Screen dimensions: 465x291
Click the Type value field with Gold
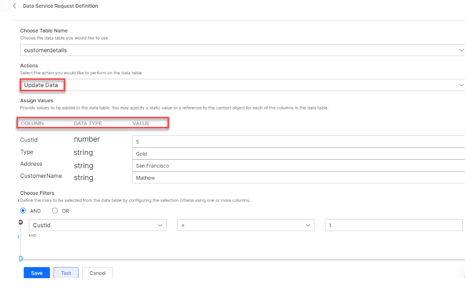[298, 154]
